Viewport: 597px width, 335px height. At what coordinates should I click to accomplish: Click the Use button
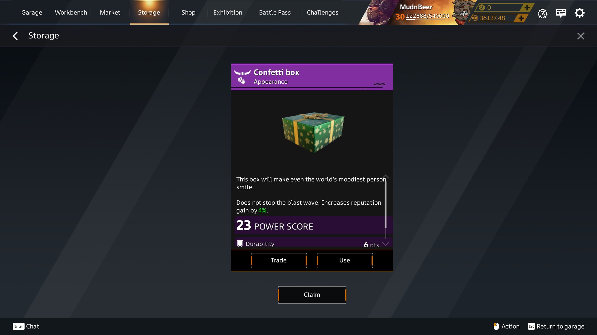coord(345,260)
